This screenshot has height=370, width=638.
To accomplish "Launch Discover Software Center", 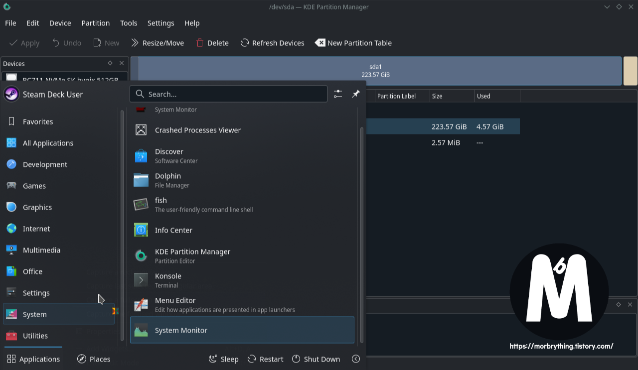I will (242, 156).
